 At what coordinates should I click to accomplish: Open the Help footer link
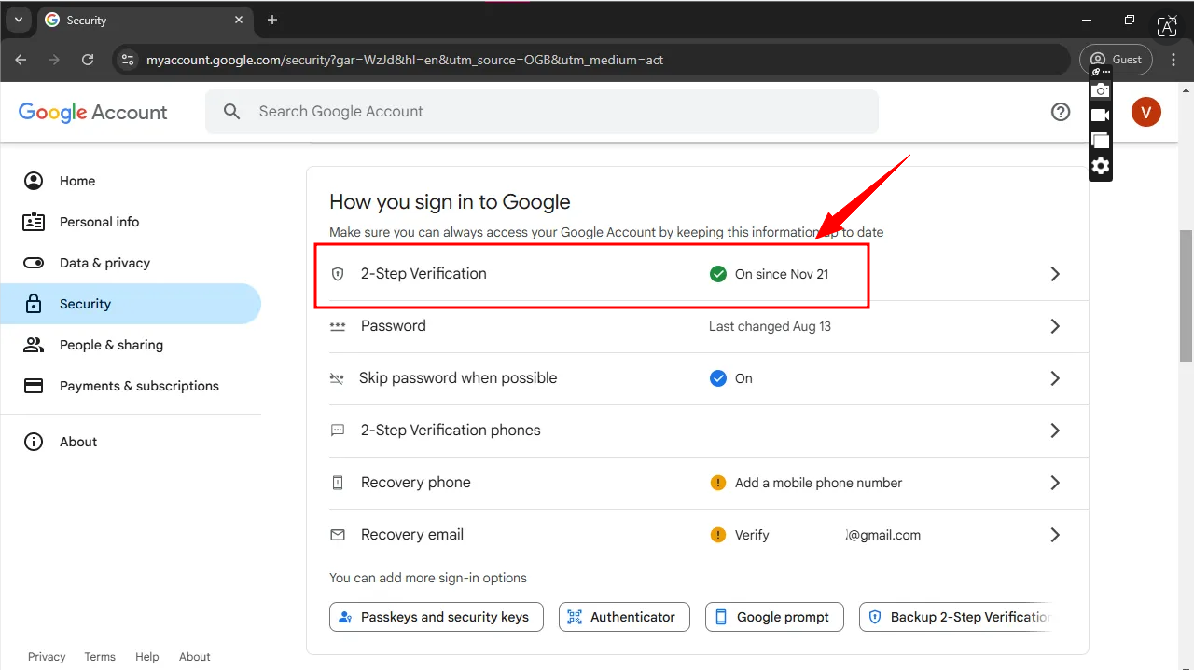pyautogui.click(x=147, y=657)
